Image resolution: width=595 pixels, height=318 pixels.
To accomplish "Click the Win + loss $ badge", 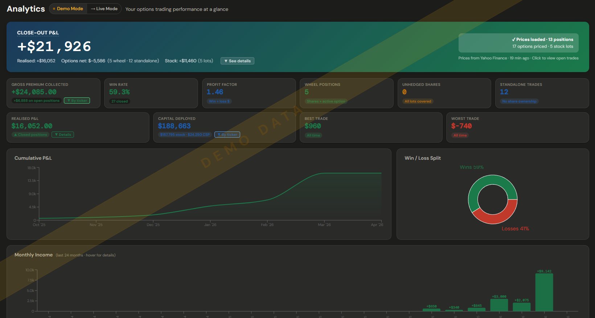I will 219,101.
